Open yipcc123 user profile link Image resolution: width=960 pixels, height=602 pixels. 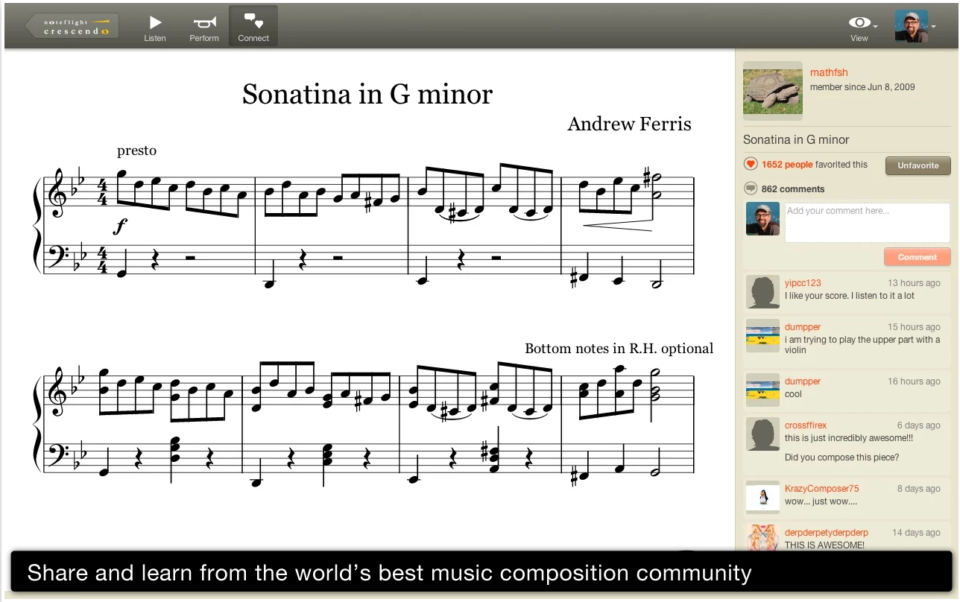click(x=803, y=283)
